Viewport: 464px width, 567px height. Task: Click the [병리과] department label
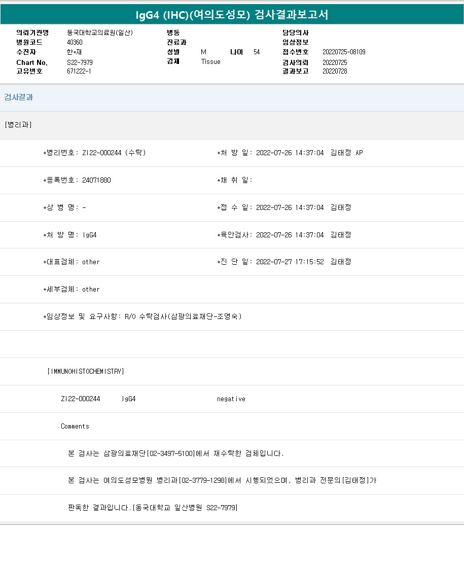18,125
